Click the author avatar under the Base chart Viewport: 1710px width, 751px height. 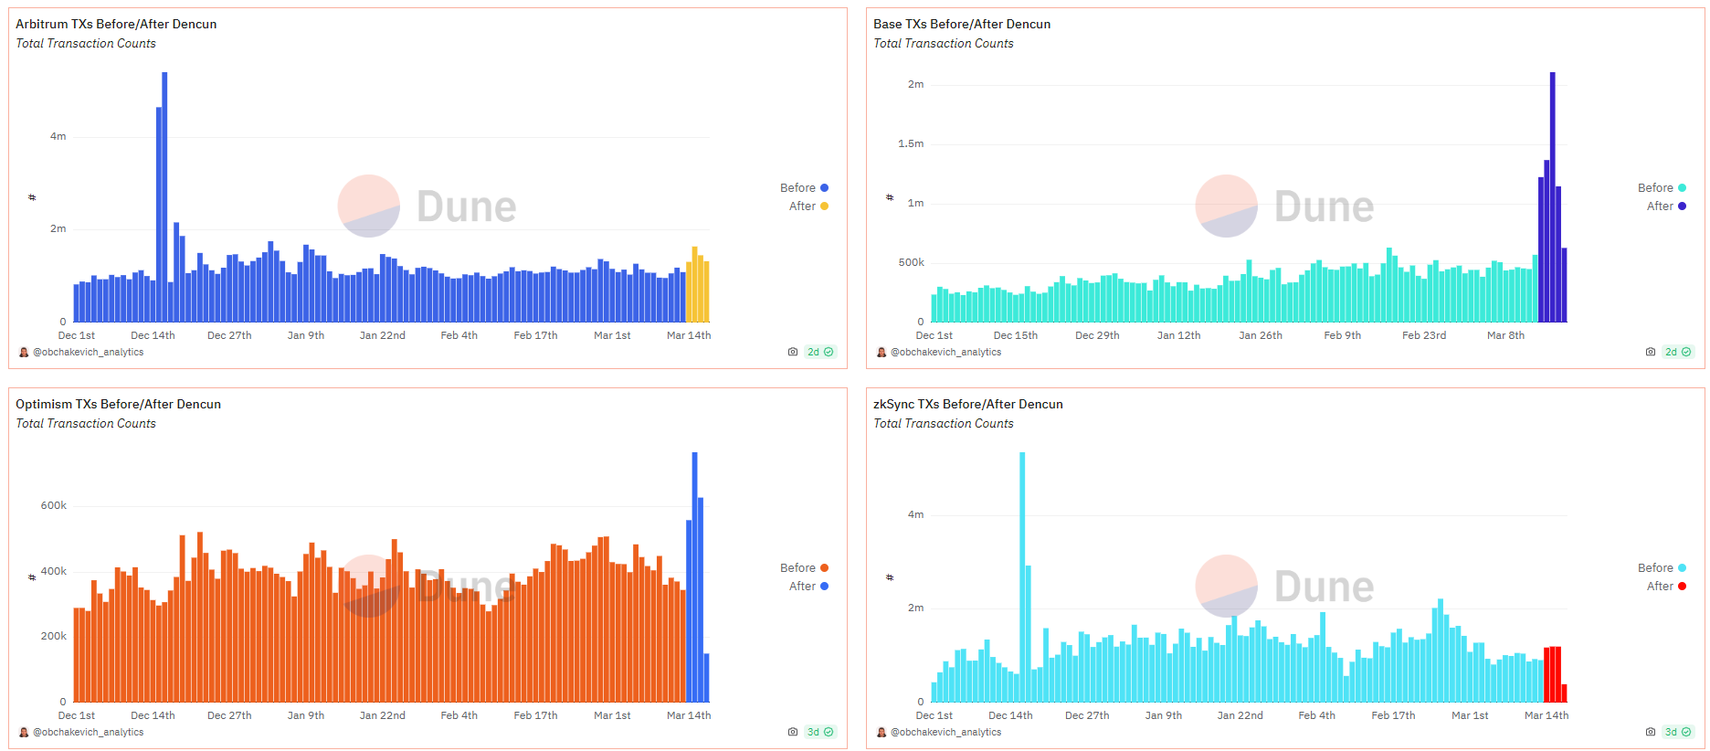[881, 352]
